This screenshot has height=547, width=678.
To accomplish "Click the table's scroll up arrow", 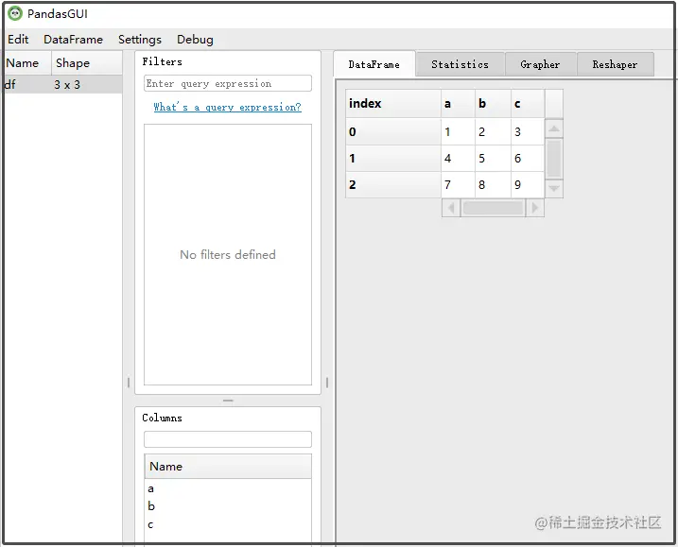I will 554,128.
